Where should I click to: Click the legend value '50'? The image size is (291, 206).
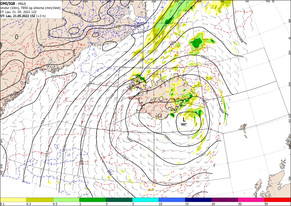pyautogui.click(x=266, y=204)
